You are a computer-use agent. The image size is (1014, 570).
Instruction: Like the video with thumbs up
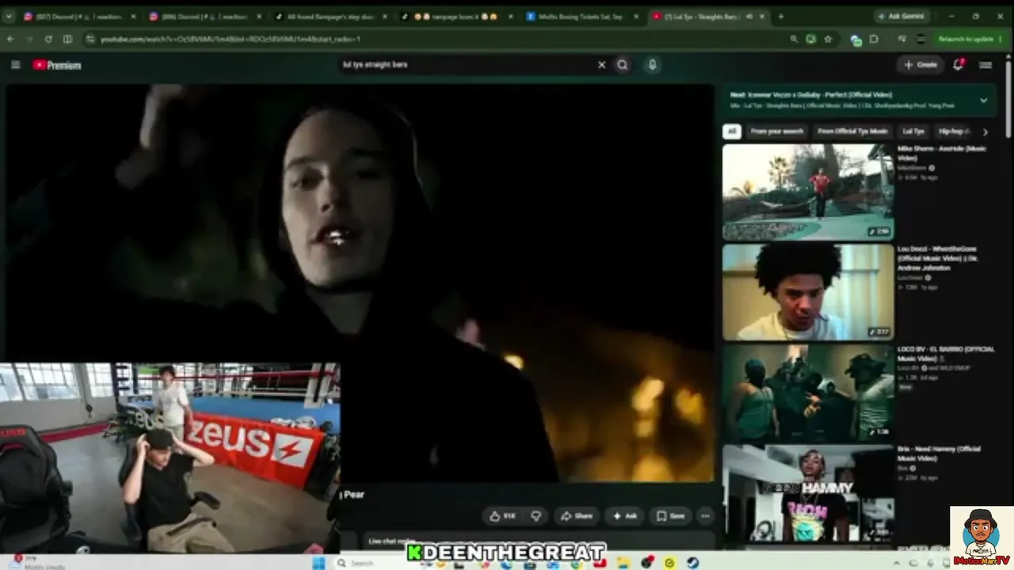503,516
